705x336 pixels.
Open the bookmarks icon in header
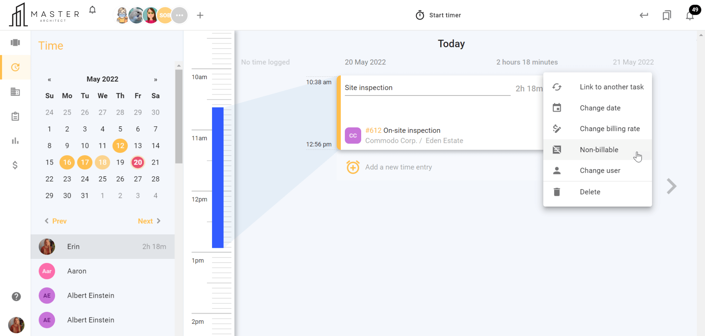pos(667,15)
